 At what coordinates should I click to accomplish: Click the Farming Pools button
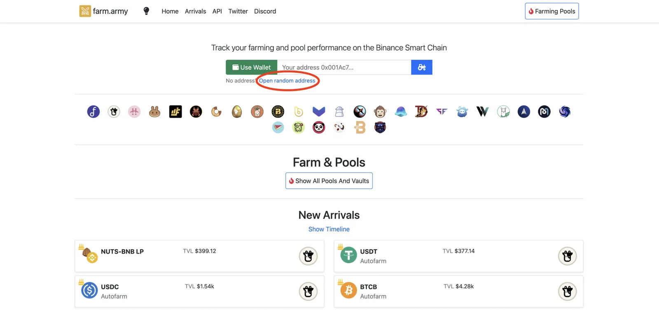552,11
